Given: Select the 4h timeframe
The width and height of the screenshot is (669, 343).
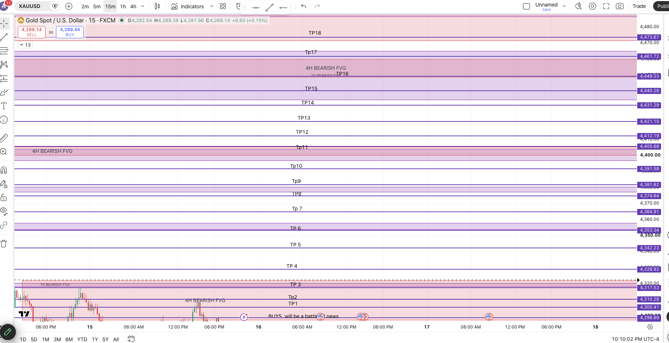Looking at the screenshot, I should [133, 7].
